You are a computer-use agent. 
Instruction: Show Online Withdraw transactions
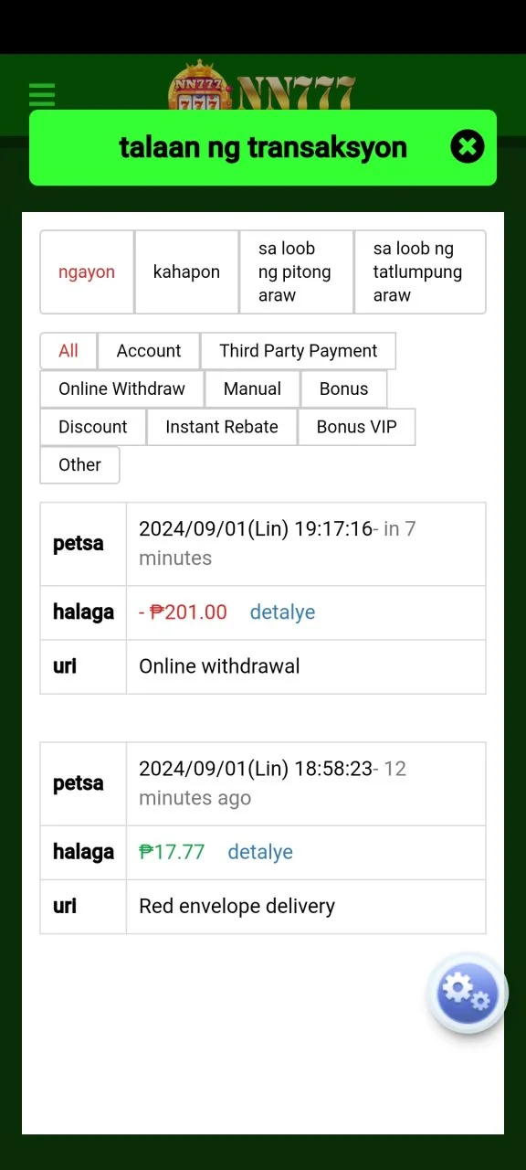(x=121, y=388)
